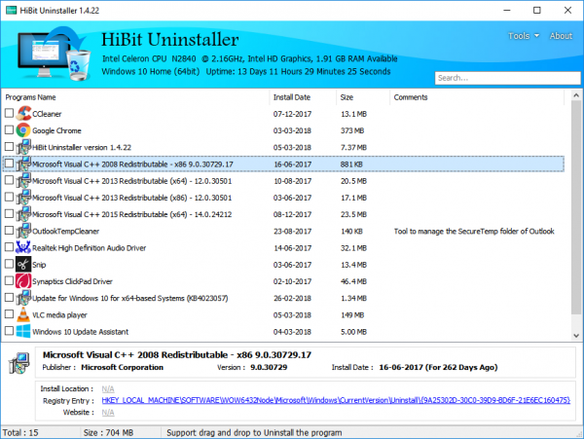Image resolution: width=584 pixels, height=439 pixels.
Task: Click the Google Chrome icon in list
Action: tap(23, 130)
